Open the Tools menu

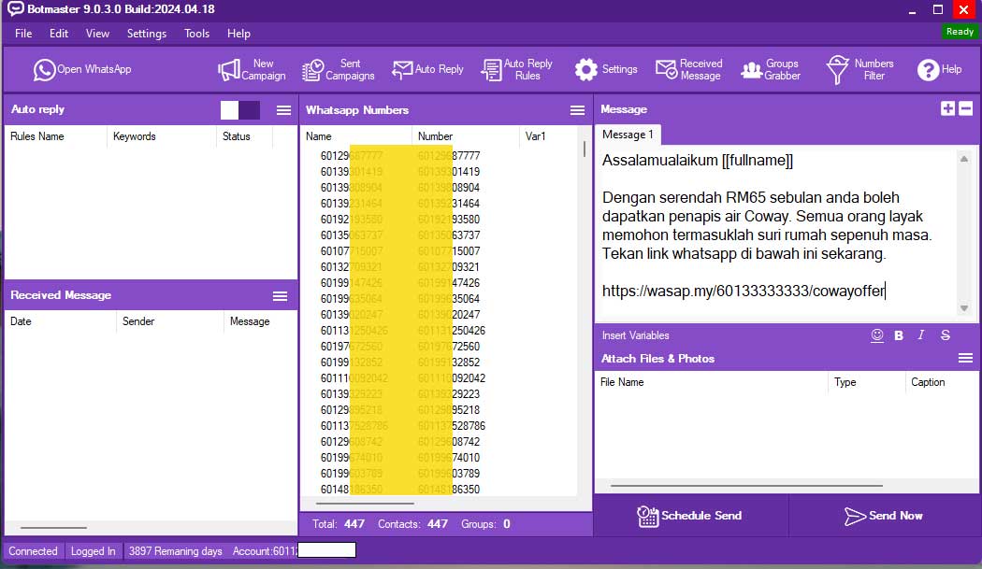pos(196,34)
